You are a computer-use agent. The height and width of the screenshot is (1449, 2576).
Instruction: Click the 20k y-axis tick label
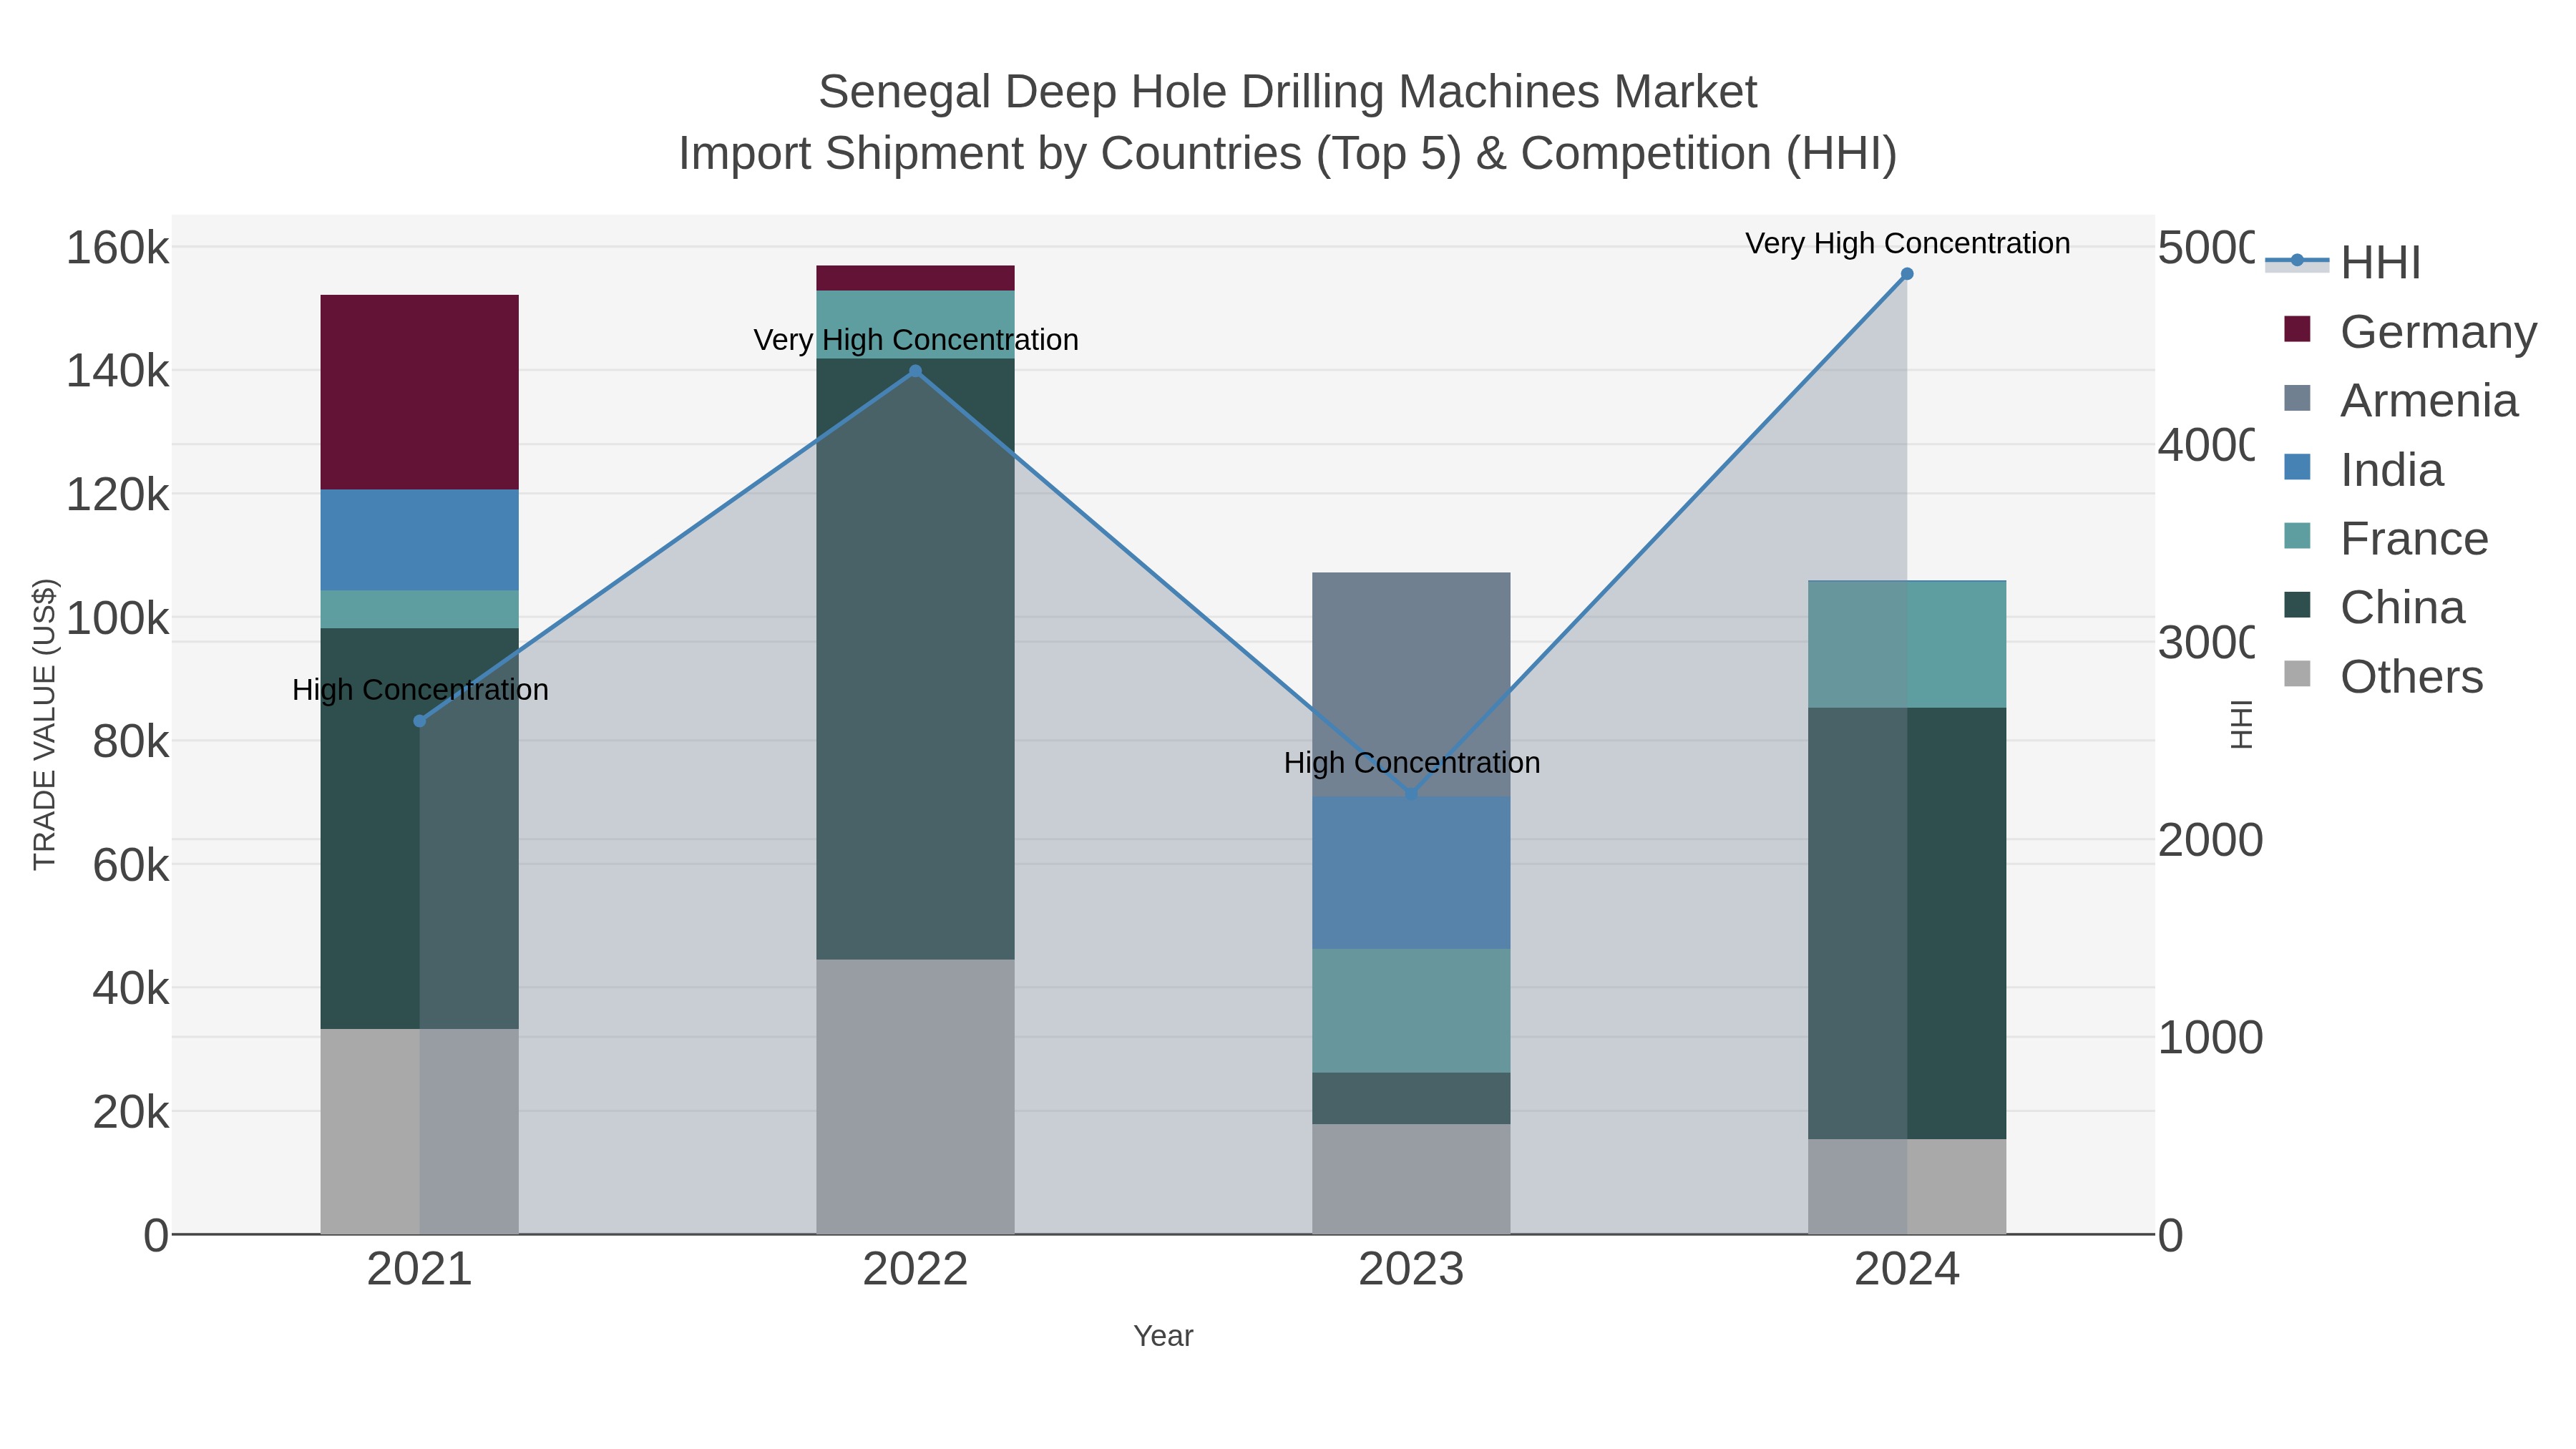pyautogui.click(x=130, y=1112)
